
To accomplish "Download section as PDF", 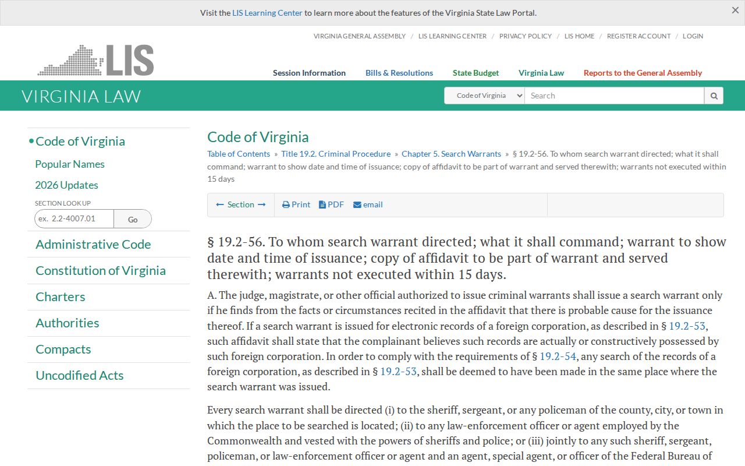I will pyautogui.click(x=331, y=204).
